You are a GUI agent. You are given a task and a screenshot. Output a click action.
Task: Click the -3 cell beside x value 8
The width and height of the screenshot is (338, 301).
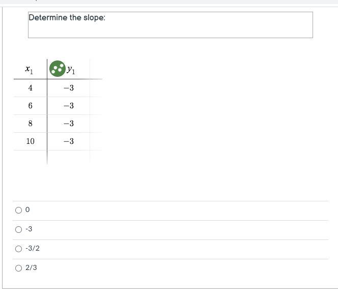click(x=69, y=124)
